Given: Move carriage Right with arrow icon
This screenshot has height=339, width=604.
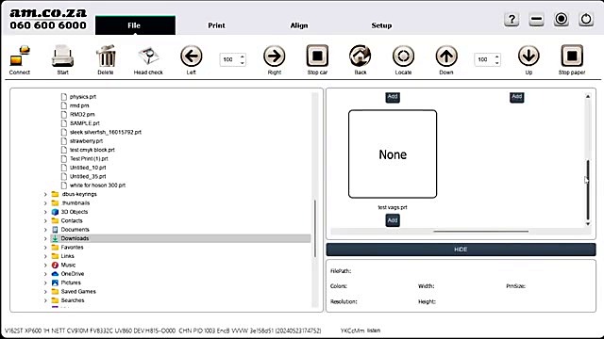Looking at the screenshot, I should (x=275, y=56).
